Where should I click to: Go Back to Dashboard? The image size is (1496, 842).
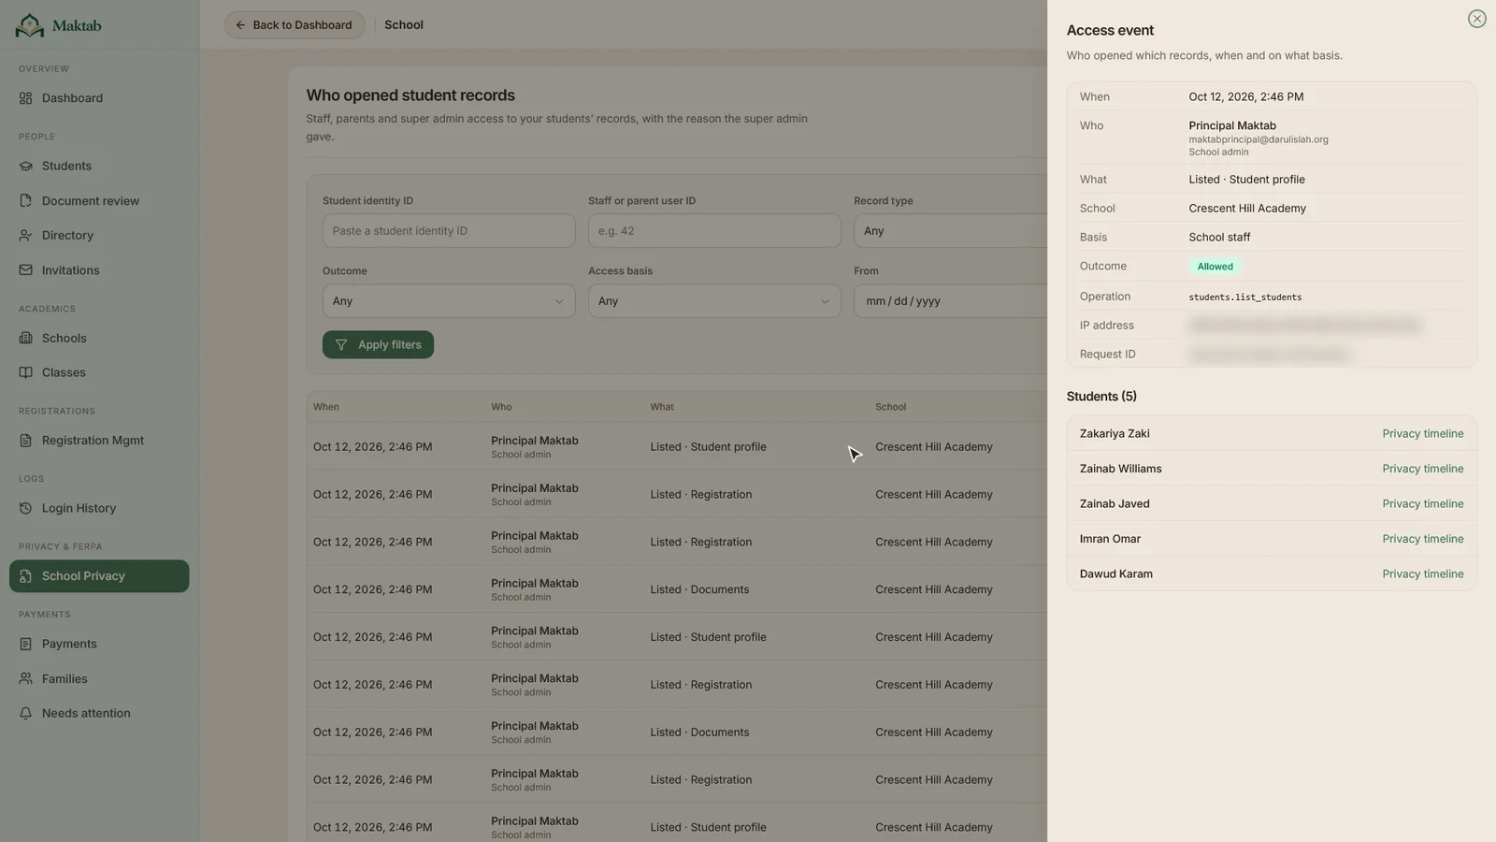point(295,25)
